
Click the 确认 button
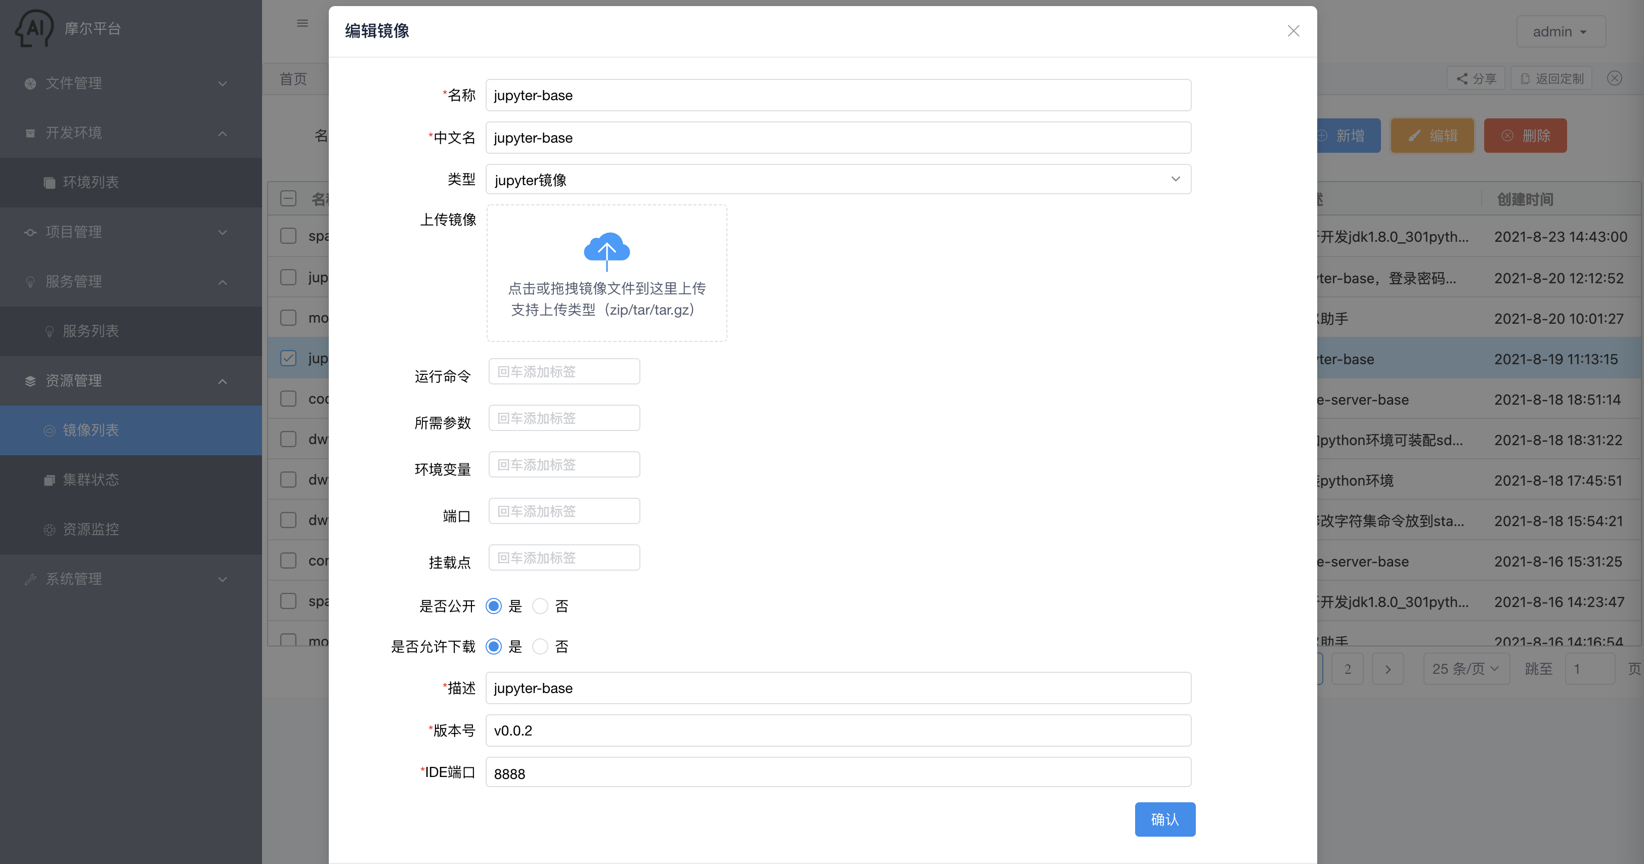pos(1165,819)
